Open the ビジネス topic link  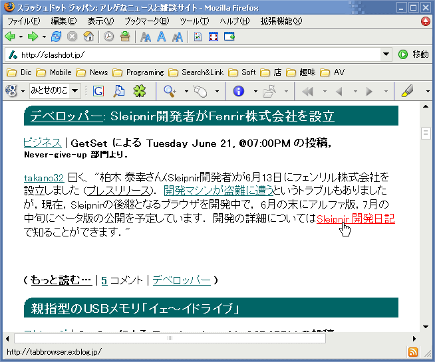click(43, 143)
